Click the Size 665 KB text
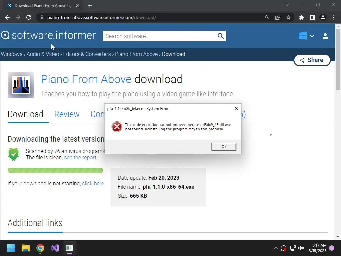Image resolution: width=341 pixels, height=256 pixels. coord(132,196)
